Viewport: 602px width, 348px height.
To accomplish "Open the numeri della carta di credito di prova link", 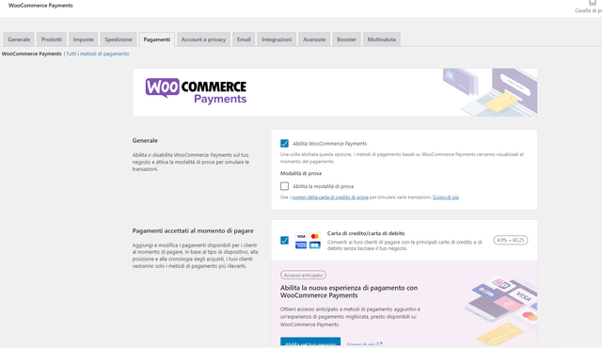I will (330, 198).
